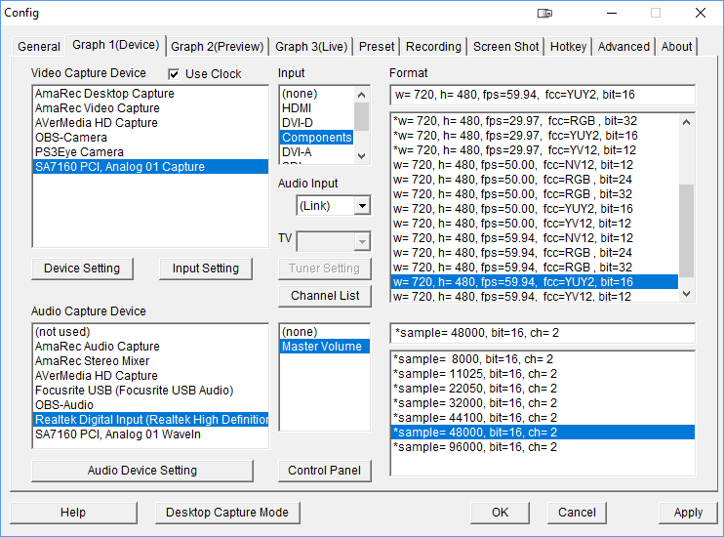Select the 44100 sample rate audio format
Viewport: 724px width, 537px height.
point(475,417)
